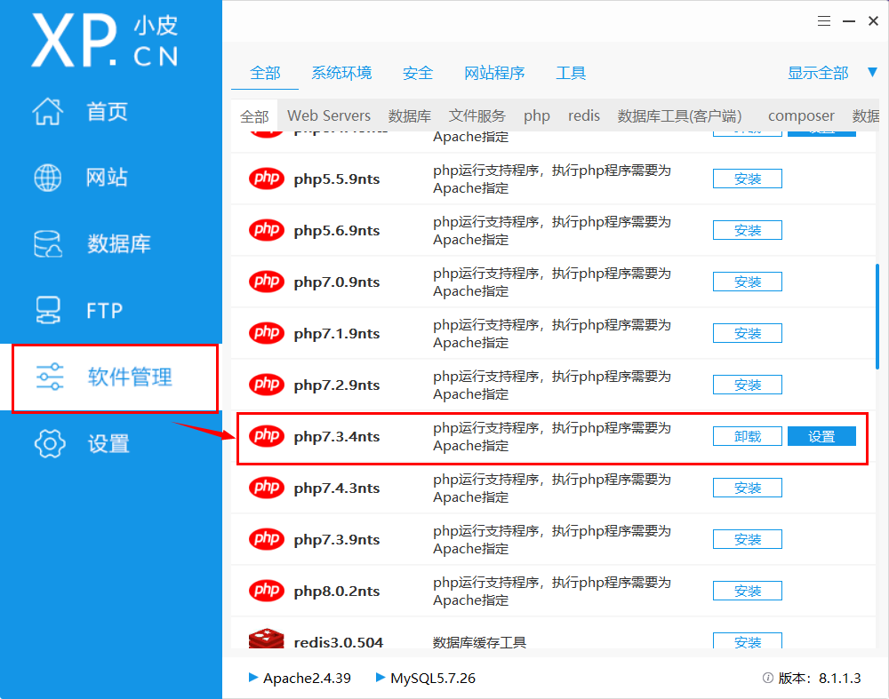Click the FTP server icon
889x699 pixels.
coord(48,310)
